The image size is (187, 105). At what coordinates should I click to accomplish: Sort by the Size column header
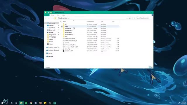pyautogui.click(x=113, y=22)
